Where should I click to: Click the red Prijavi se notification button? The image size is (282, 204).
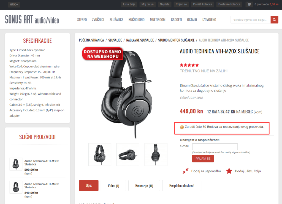(x=203, y=159)
